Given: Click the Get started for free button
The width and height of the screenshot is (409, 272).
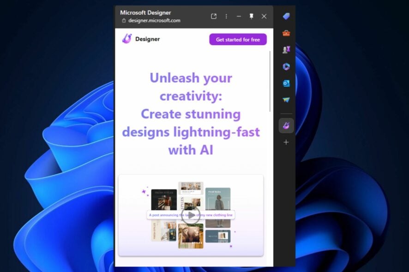Looking at the screenshot, I should pyautogui.click(x=238, y=39).
